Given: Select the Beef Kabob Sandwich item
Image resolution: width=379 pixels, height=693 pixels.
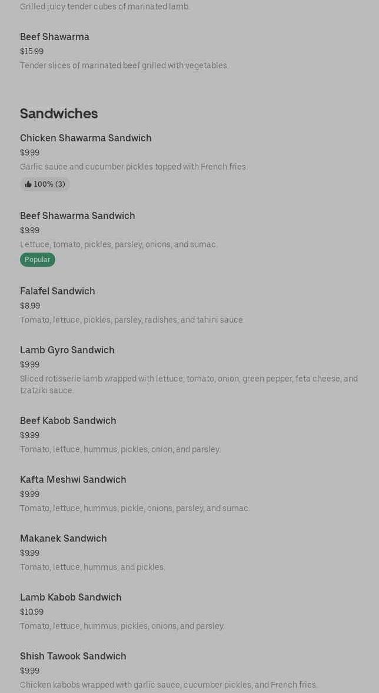Looking at the screenshot, I should [68, 421].
